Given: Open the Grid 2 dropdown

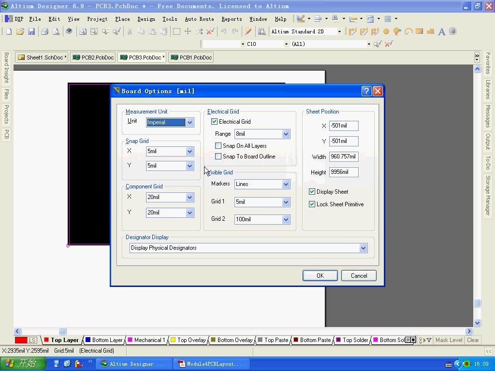Looking at the screenshot, I should click(286, 220).
